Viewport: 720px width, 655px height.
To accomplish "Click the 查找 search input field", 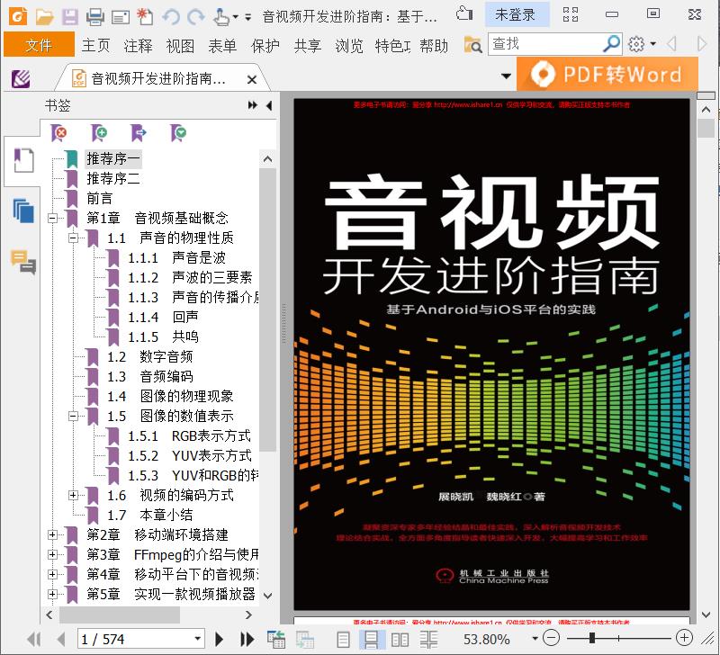I will coord(546,44).
